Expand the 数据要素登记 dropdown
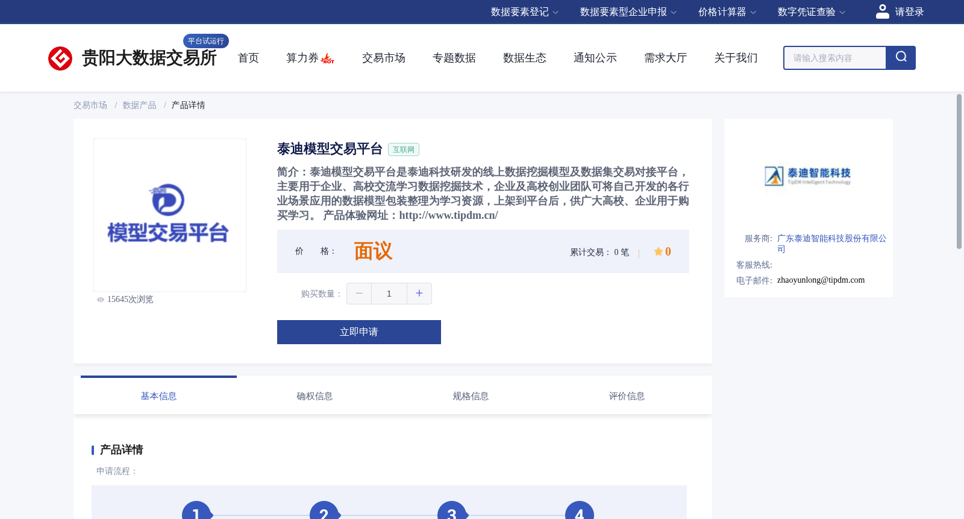 pyautogui.click(x=525, y=12)
